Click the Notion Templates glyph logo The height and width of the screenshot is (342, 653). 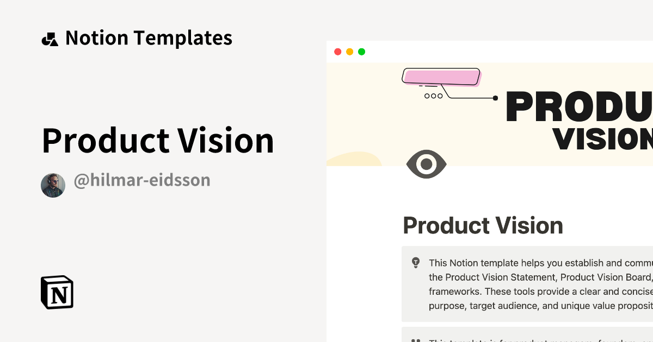(x=50, y=37)
